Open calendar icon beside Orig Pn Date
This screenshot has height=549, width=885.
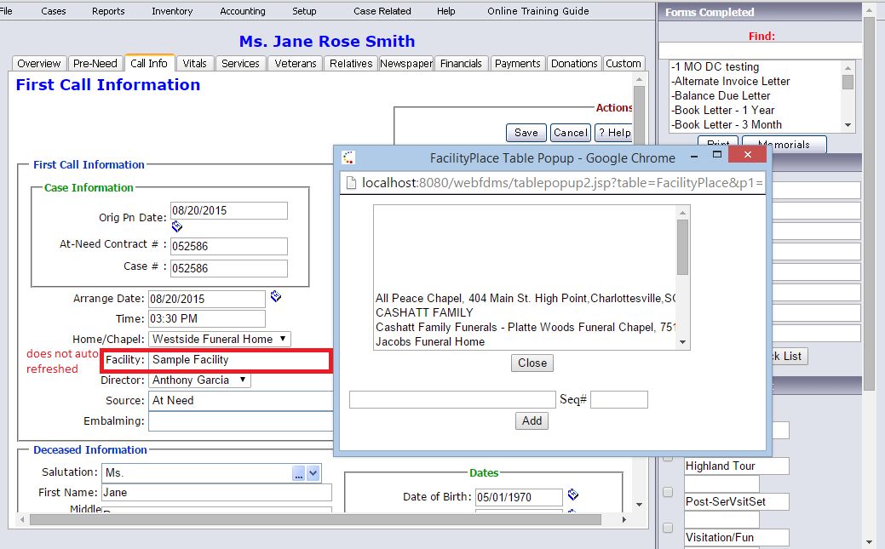[x=176, y=226]
